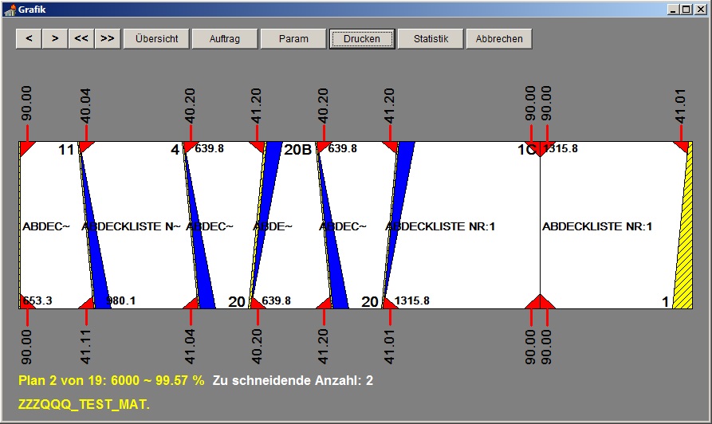Open the Übersicht overview
Viewport: 712px width, 424px height.
(x=156, y=39)
